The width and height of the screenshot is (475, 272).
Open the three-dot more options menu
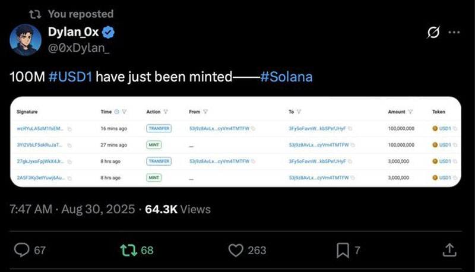coord(454,32)
